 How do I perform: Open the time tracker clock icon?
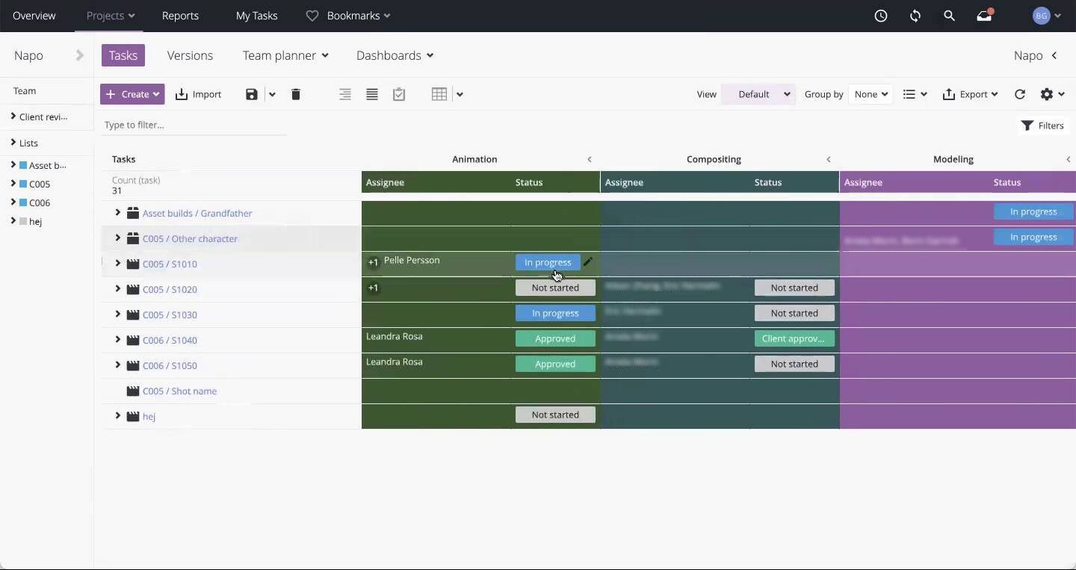click(x=881, y=16)
